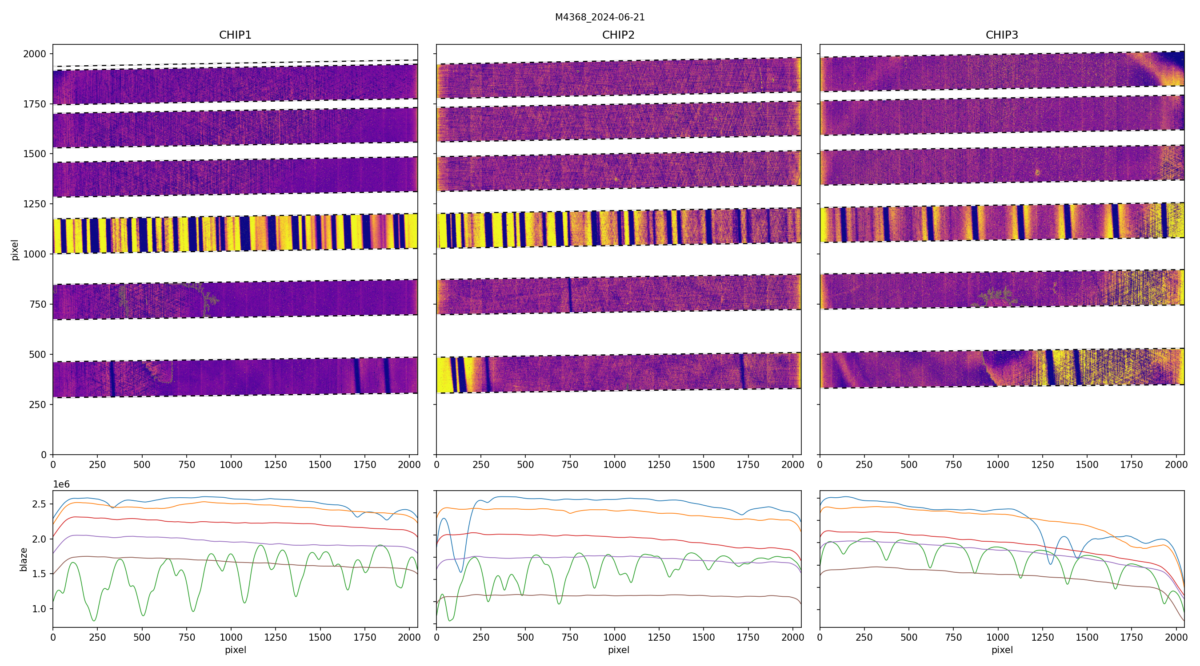
Task: Click the bright yellow striped band in CHIP1
Action: click(235, 234)
